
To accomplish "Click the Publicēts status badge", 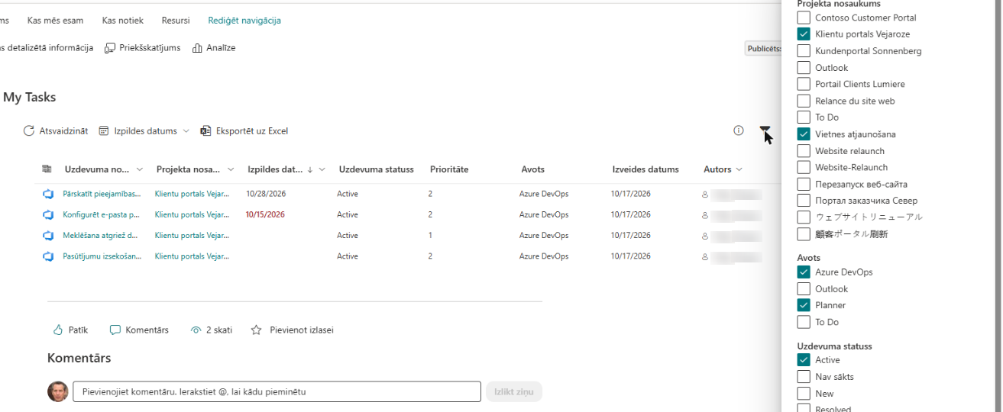I will pyautogui.click(x=764, y=49).
